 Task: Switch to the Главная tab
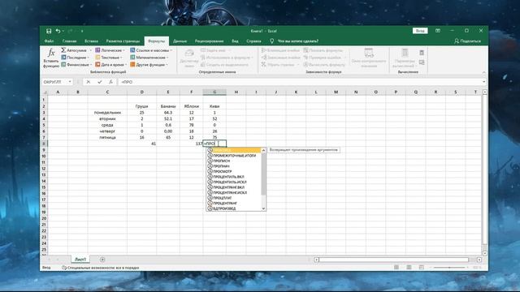69,41
